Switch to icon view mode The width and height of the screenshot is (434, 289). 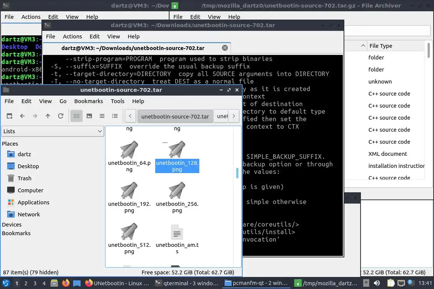[76, 116]
